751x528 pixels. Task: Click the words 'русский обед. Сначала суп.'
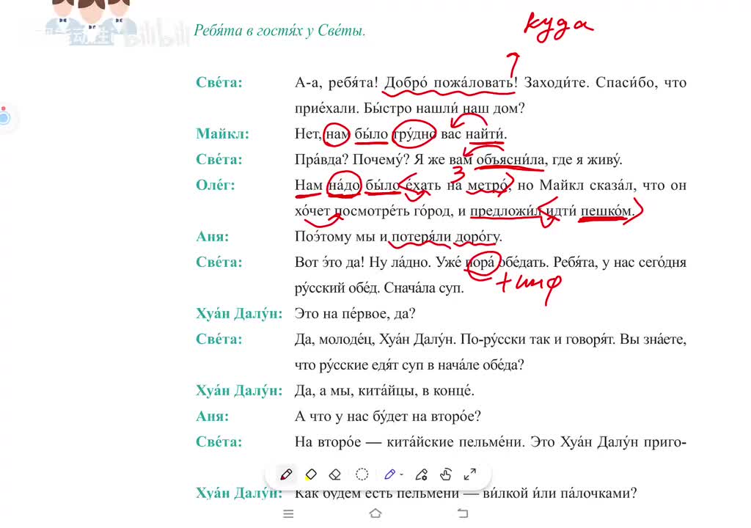(x=379, y=288)
